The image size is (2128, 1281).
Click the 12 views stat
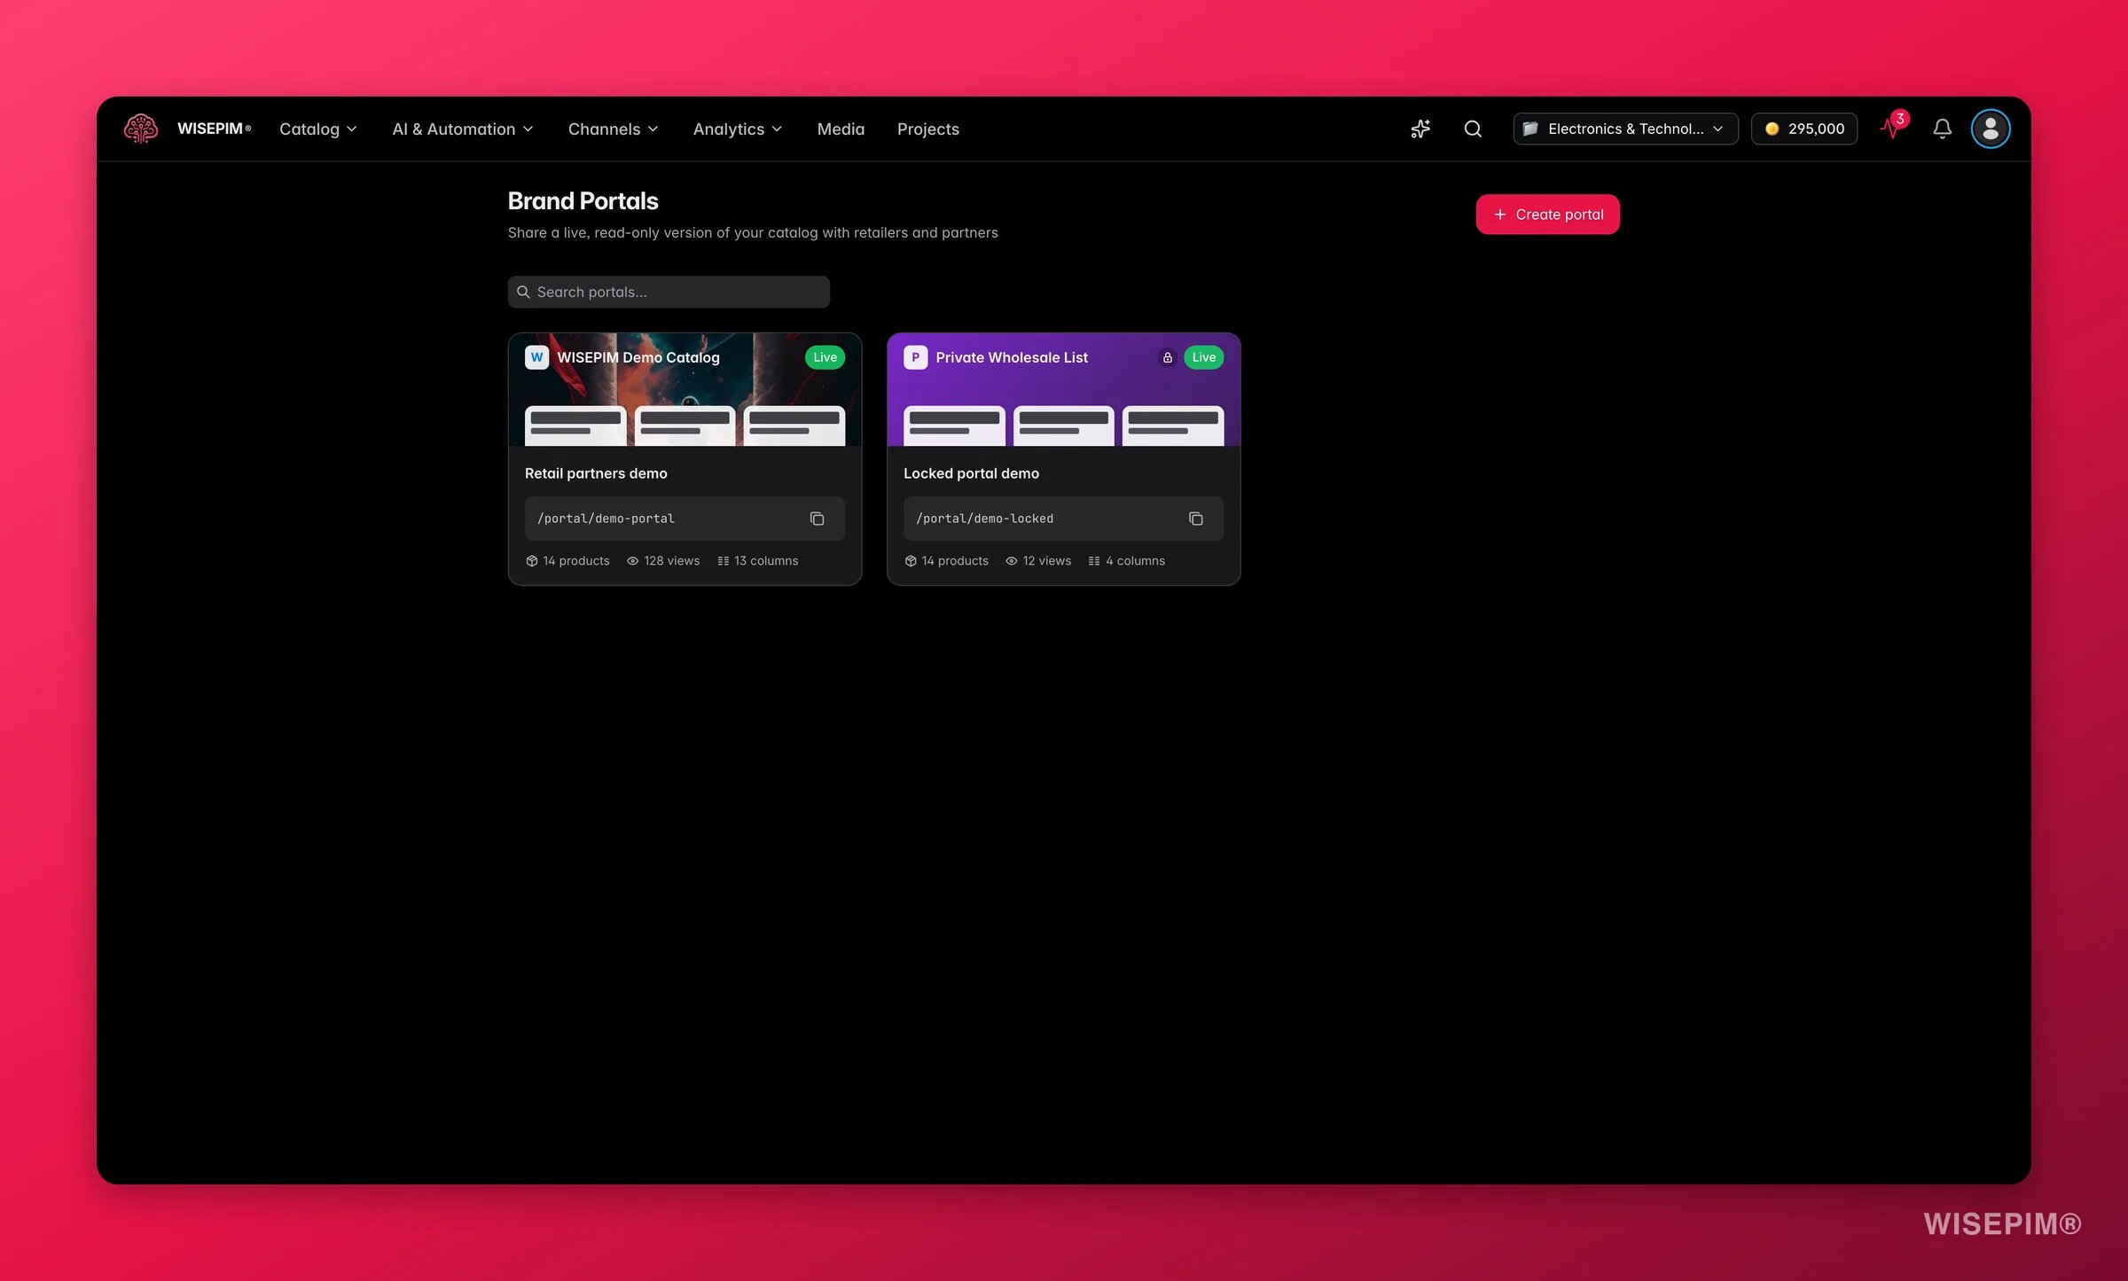pos(1037,561)
